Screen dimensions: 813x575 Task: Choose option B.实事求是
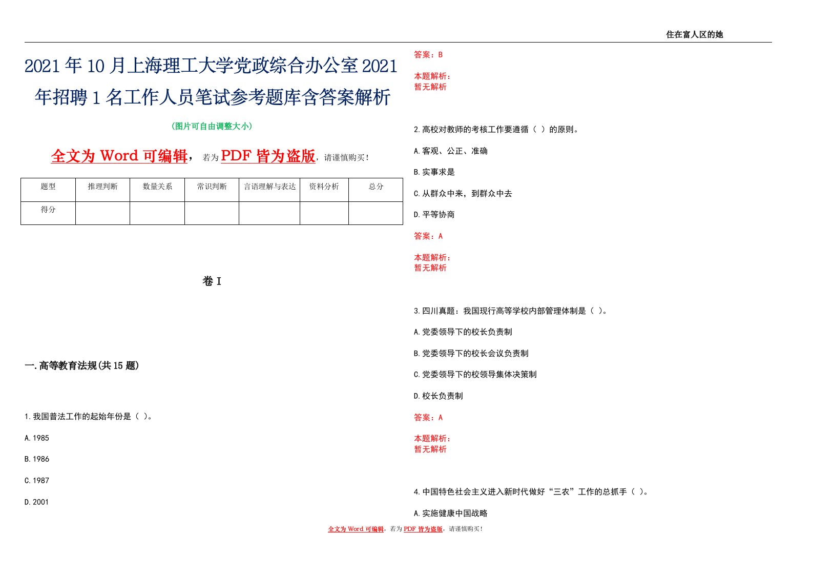coord(434,172)
